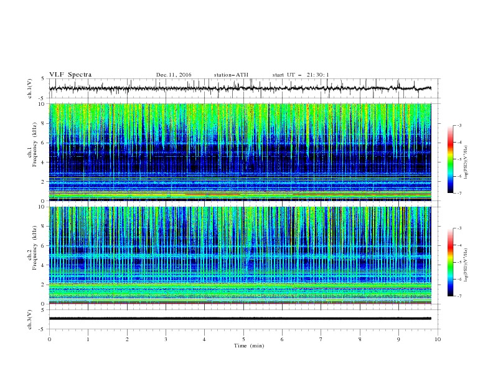Click the "log(PSD)(V²/Hz)" label next to ch.1 color bar
This screenshot has width=493, height=381.
tap(466, 162)
